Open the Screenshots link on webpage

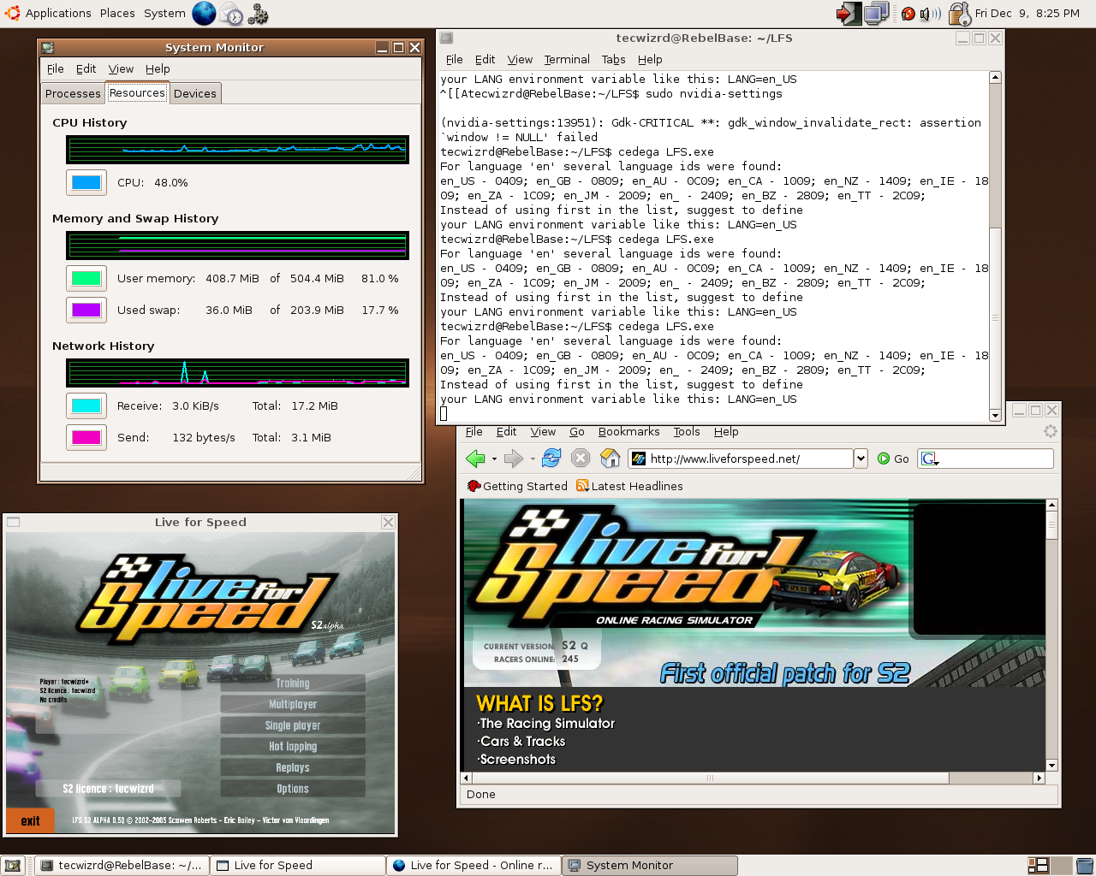tap(516, 759)
